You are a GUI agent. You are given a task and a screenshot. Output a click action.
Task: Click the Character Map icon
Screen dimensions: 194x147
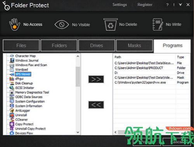[x=12, y=56]
